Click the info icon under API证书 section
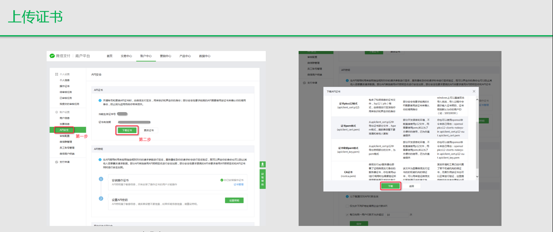The image size is (553, 232). click(x=100, y=100)
